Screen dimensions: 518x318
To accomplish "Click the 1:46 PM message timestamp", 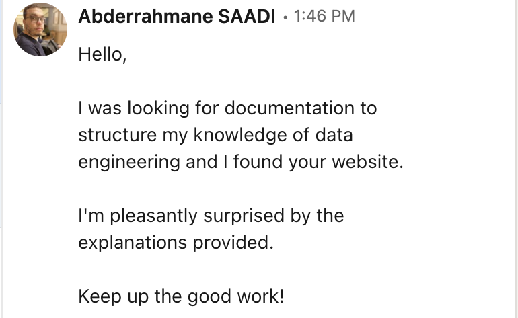I will (324, 16).
